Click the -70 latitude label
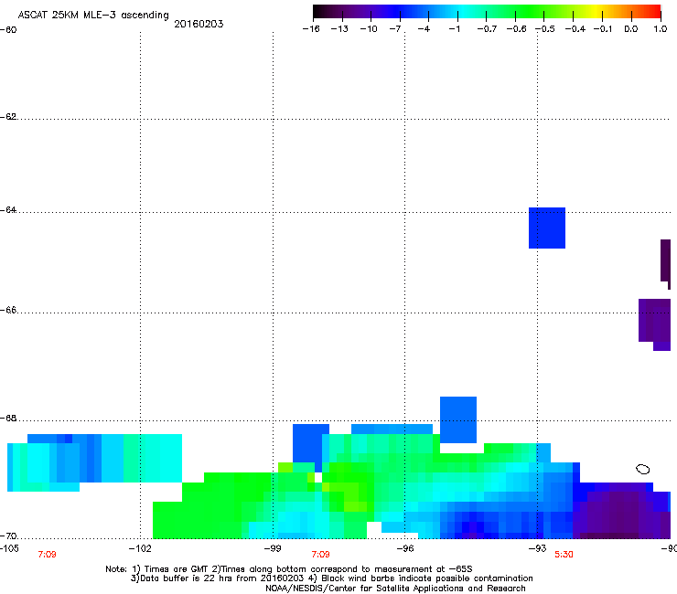This screenshot has height=594, width=677. (8, 536)
